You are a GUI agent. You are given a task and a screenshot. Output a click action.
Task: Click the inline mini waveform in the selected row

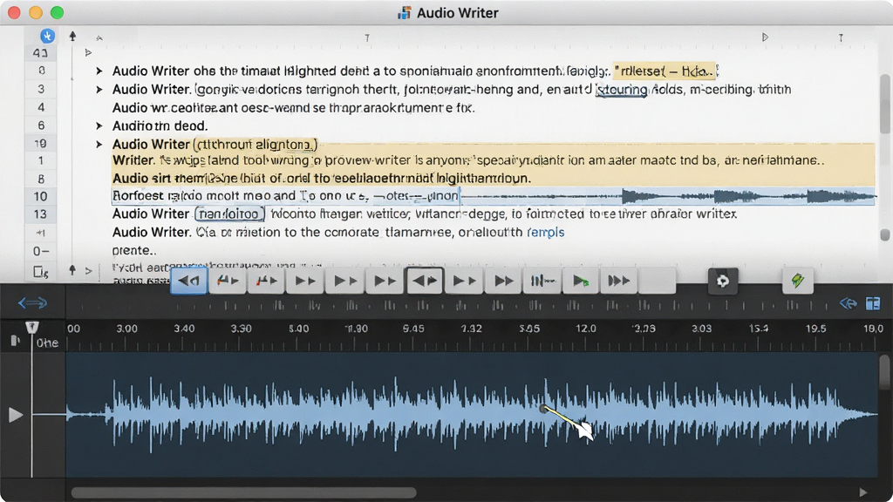[667, 197]
